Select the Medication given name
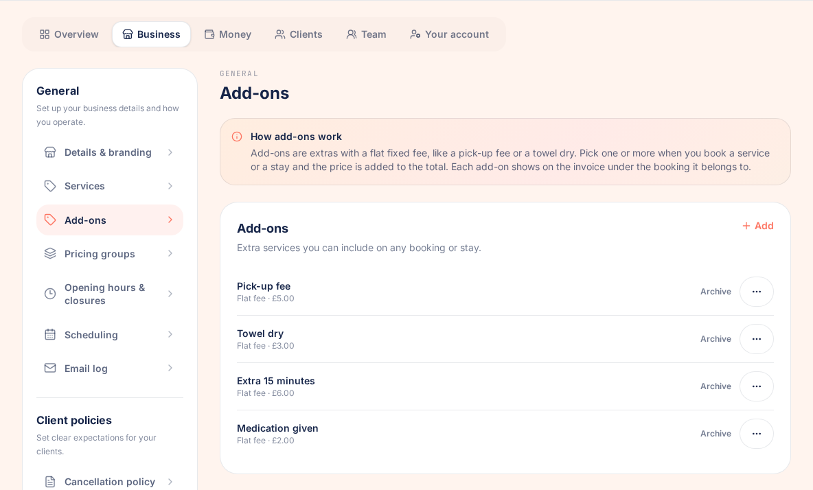 pos(277,428)
